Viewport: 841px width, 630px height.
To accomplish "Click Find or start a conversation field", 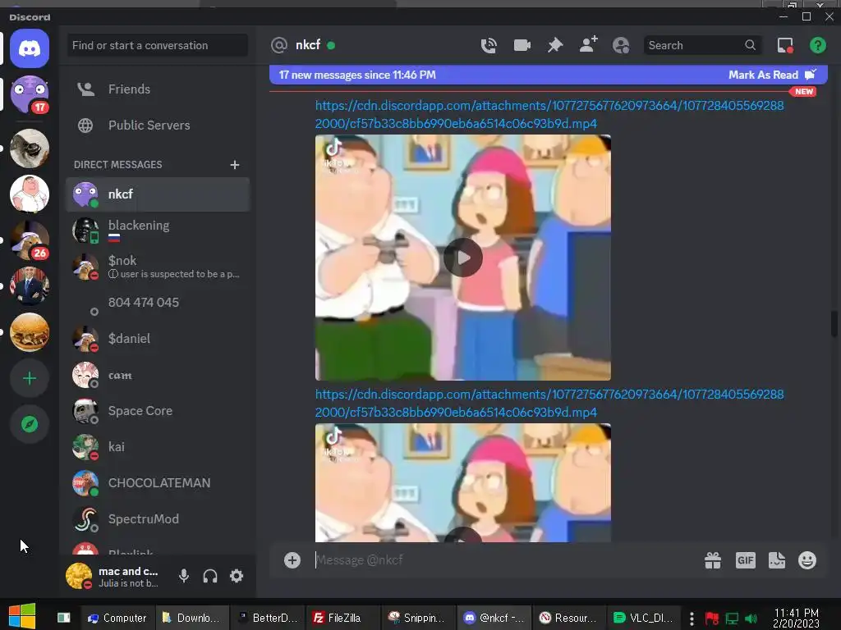I will tap(157, 46).
